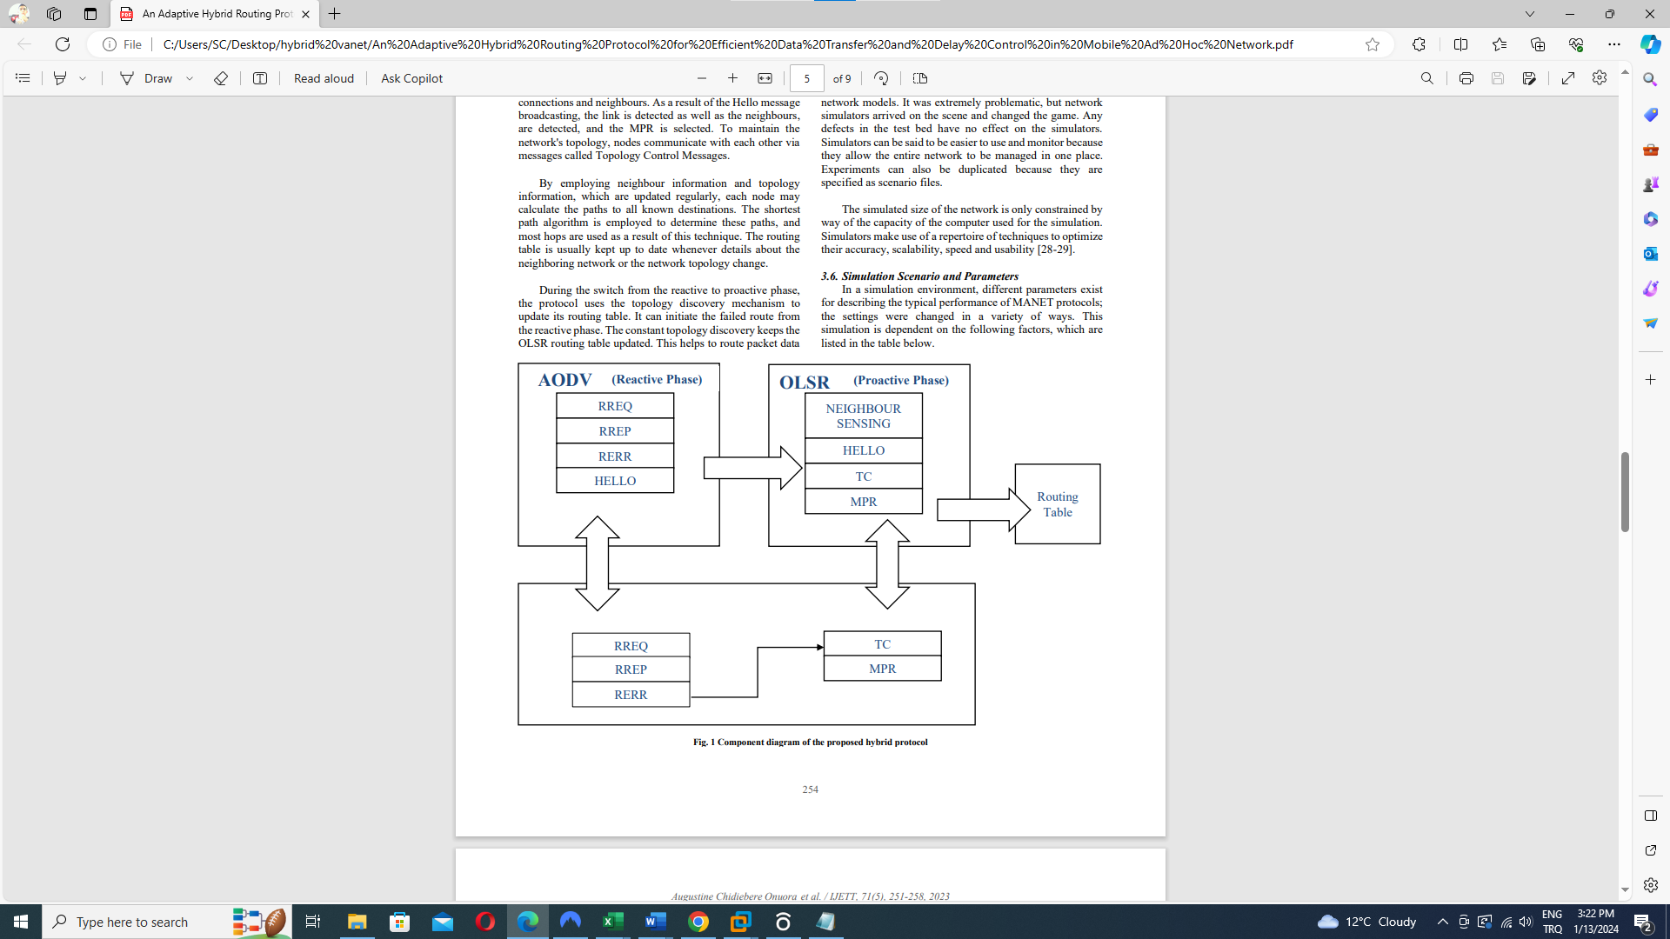
Task: Expand the highlighter color options
Action: (x=83, y=78)
